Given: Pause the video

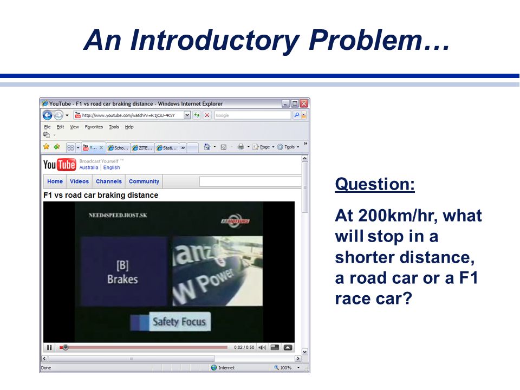Looking at the screenshot, I should [49, 347].
